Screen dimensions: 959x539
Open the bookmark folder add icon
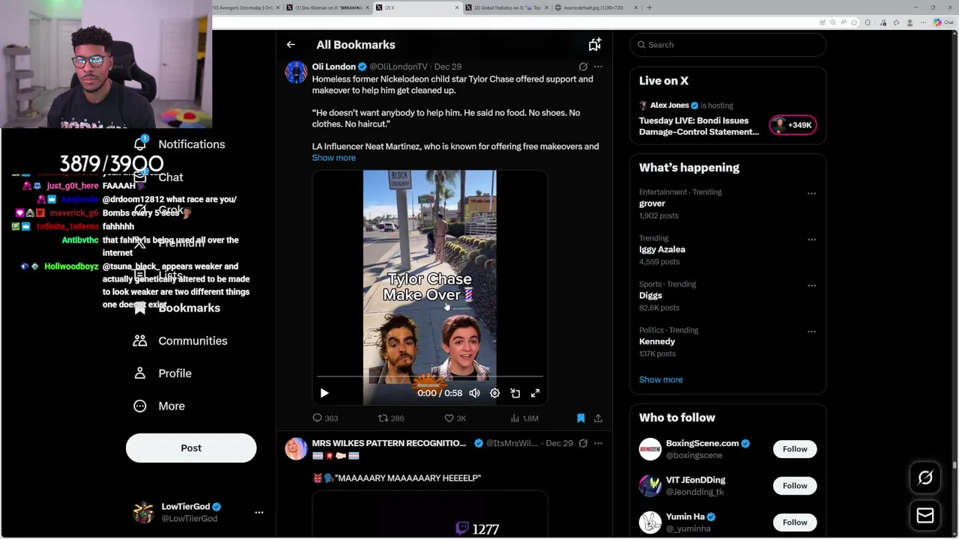(595, 45)
